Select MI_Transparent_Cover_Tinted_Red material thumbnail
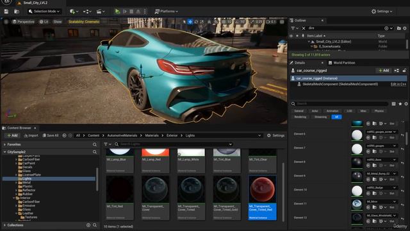Screen dimensions: 410x231 click(262, 189)
